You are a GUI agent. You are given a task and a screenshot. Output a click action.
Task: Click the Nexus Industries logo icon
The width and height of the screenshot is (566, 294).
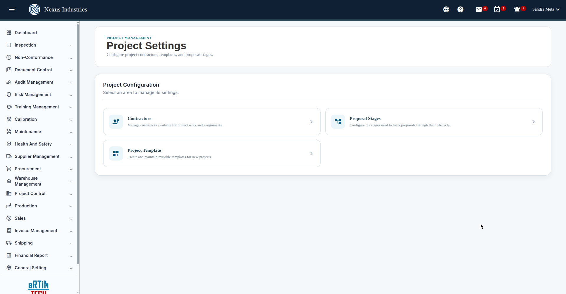(x=35, y=9)
